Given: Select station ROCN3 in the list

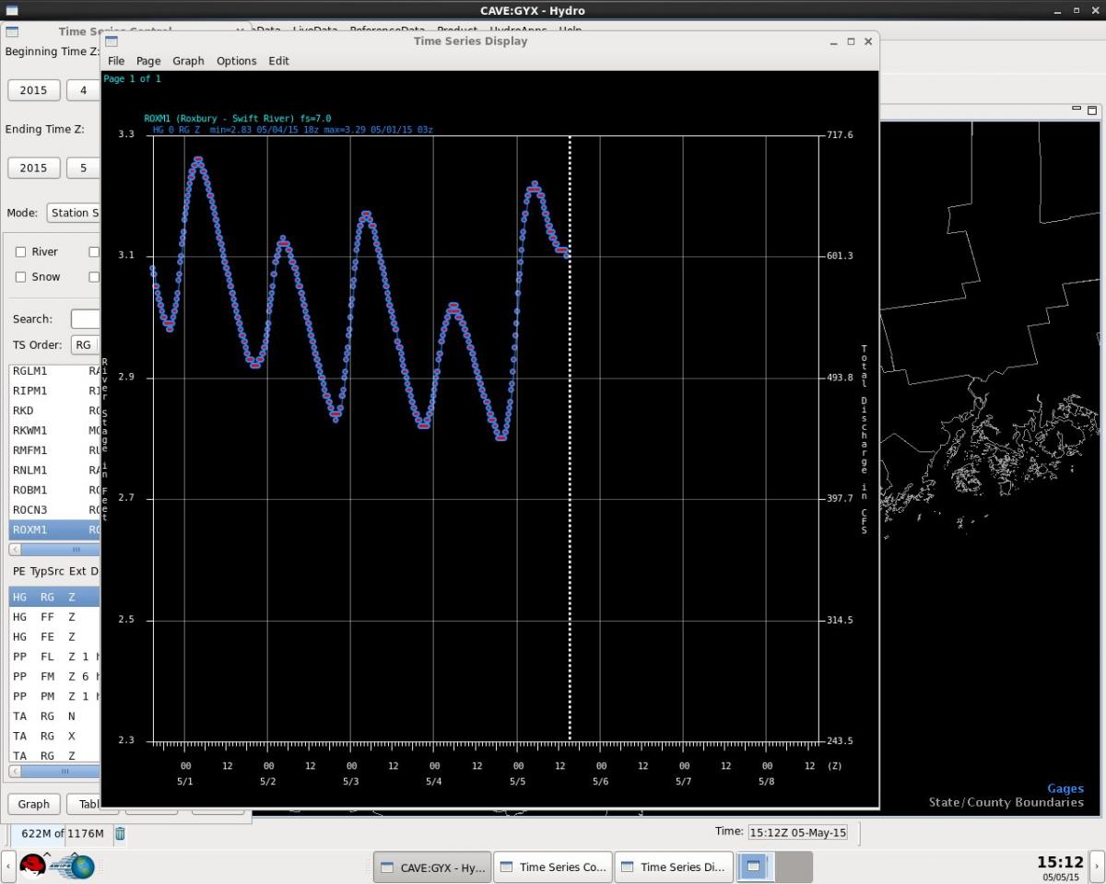Looking at the screenshot, I should point(54,509).
